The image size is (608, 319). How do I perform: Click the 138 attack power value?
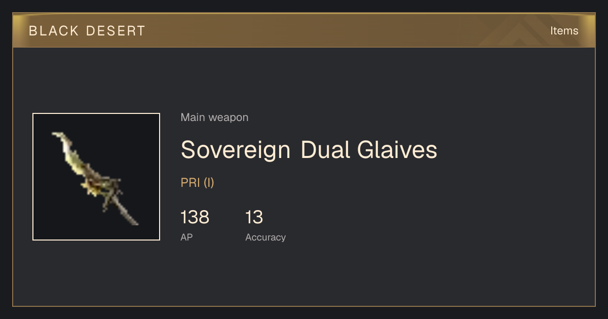tap(195, 217)
